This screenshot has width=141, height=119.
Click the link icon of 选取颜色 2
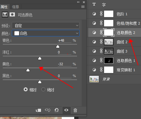101,32
